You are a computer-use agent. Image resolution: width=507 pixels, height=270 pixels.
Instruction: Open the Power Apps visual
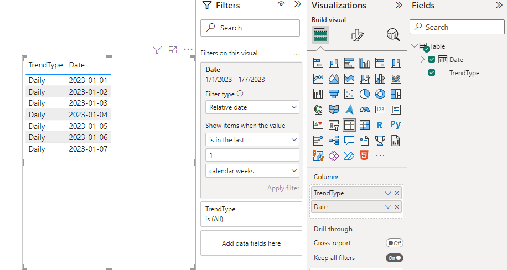(333, 156)
